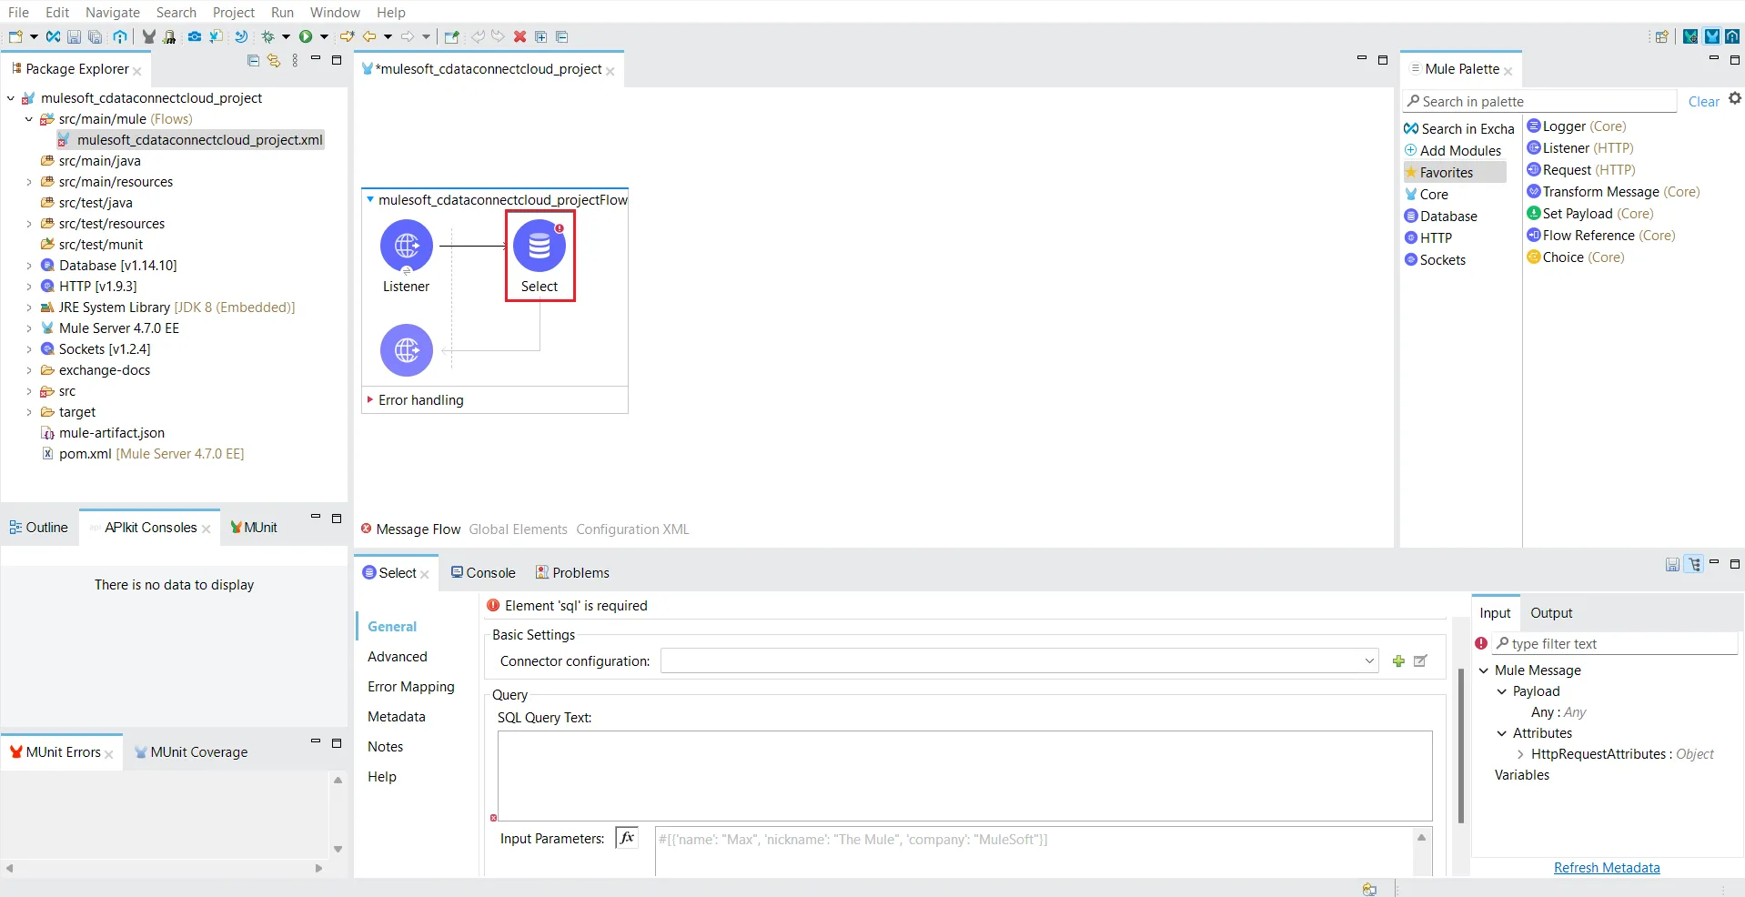Click the properties panel vertical scrollbar
Image resolution: width=1745 pixels, height=897 pixels.
(x=1460, y=746)
